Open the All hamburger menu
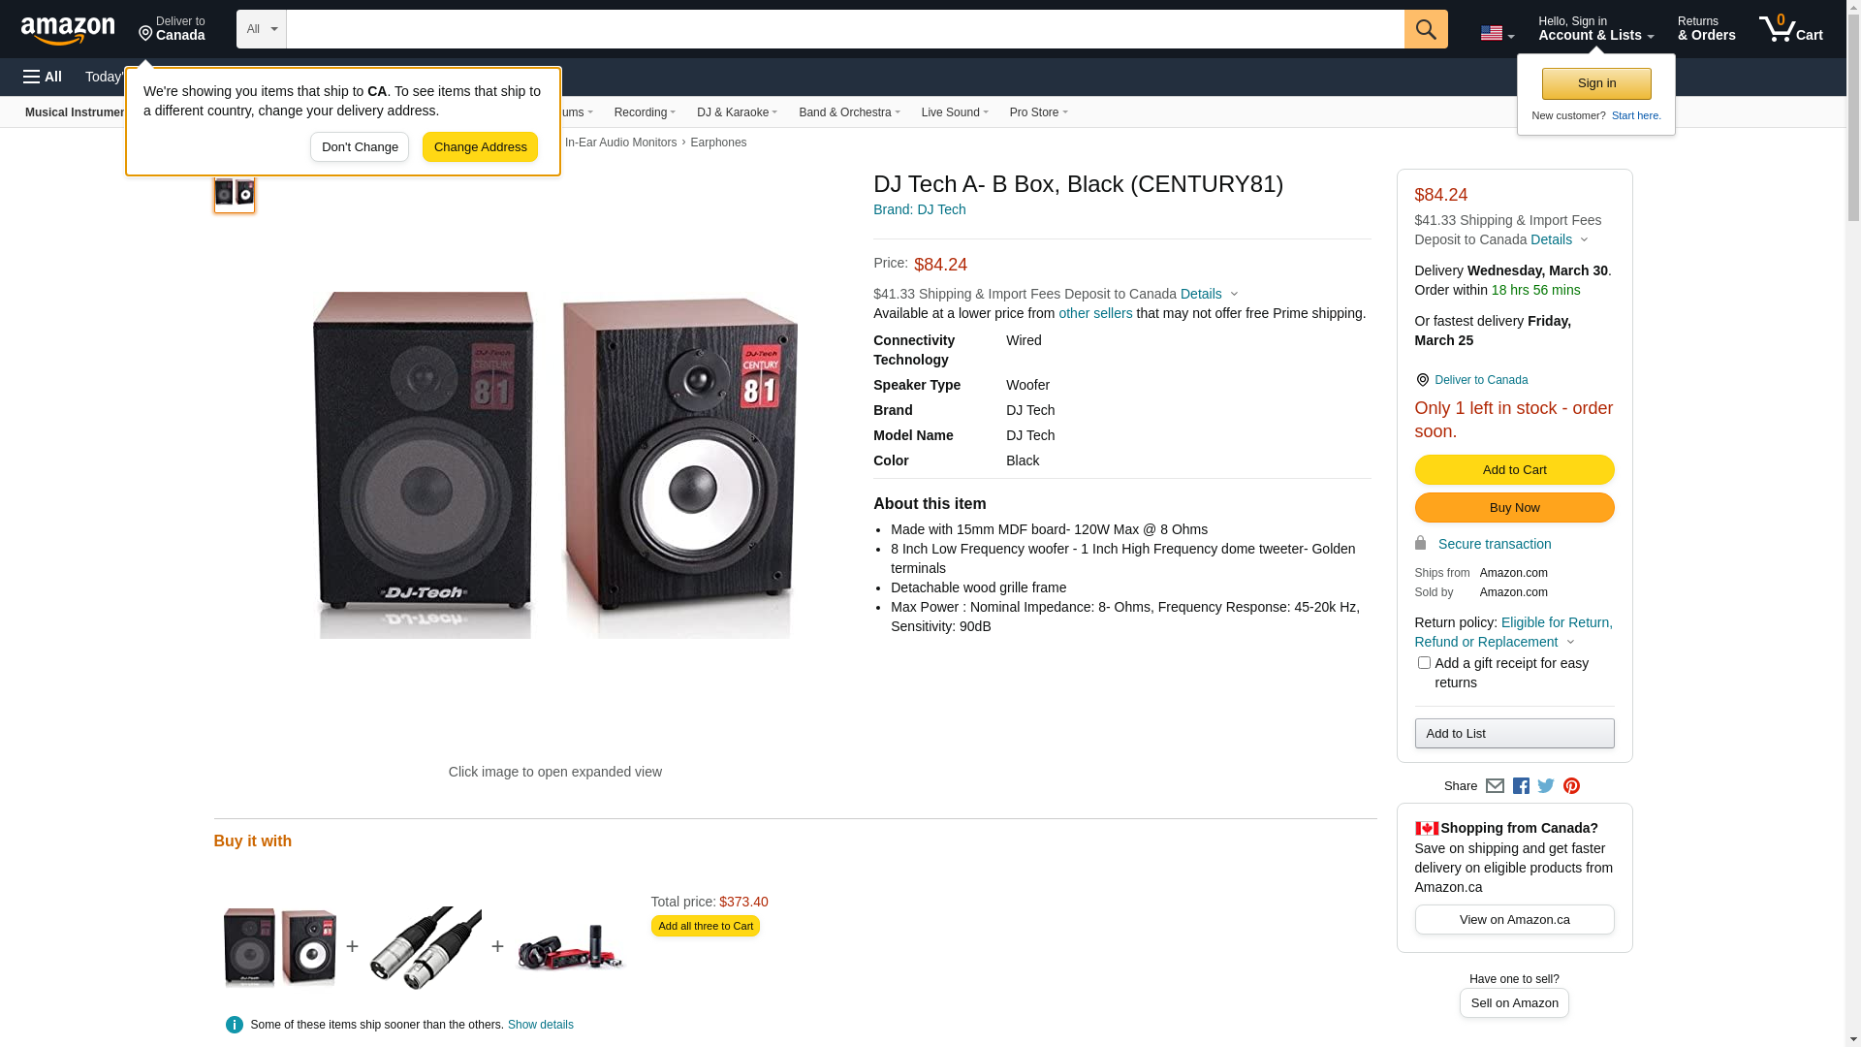This screenshot has height=1047, width=1861. [x=43, y=77]
